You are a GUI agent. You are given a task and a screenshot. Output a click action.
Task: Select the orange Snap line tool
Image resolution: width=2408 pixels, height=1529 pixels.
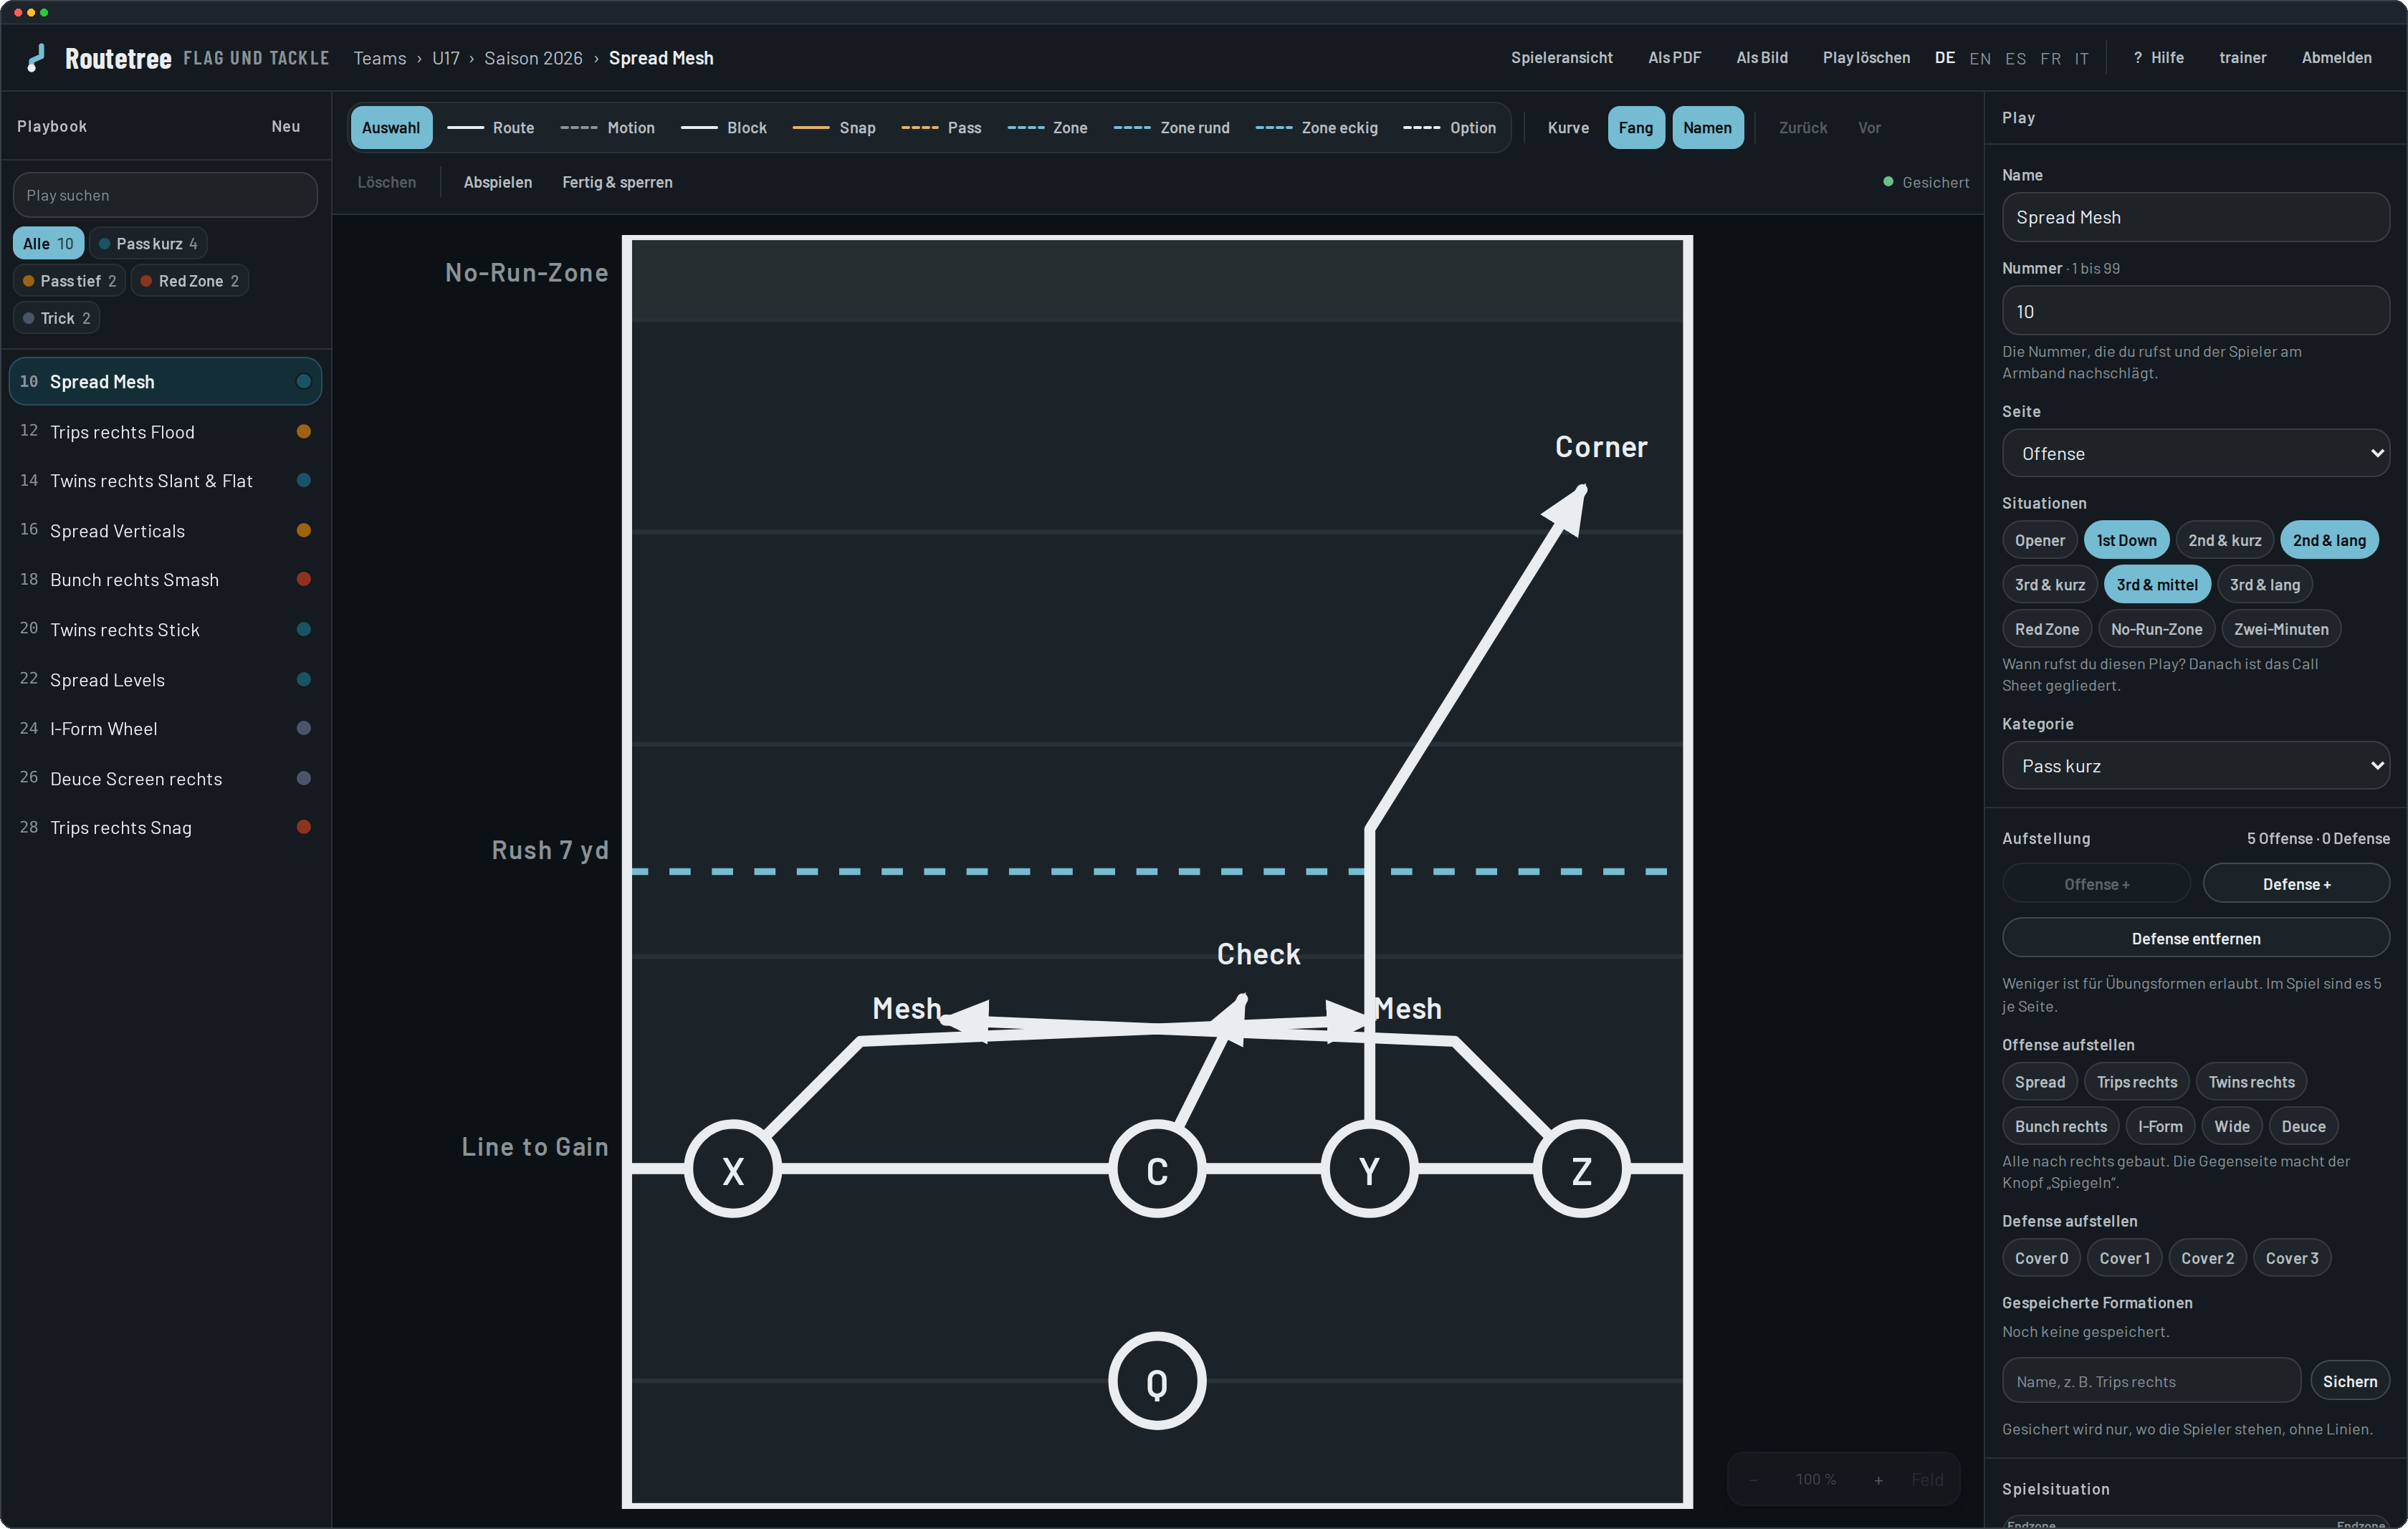[834, 128]
